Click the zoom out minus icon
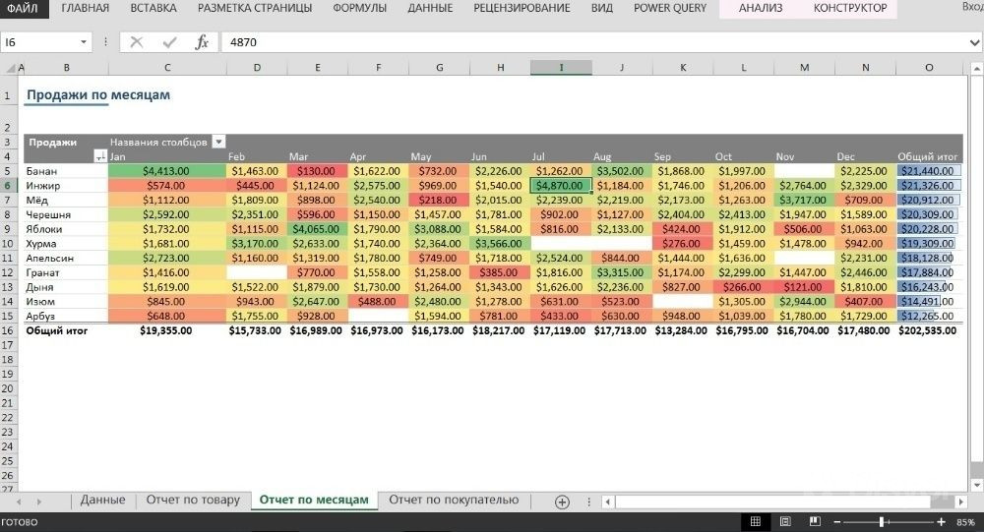 [839, 521]
